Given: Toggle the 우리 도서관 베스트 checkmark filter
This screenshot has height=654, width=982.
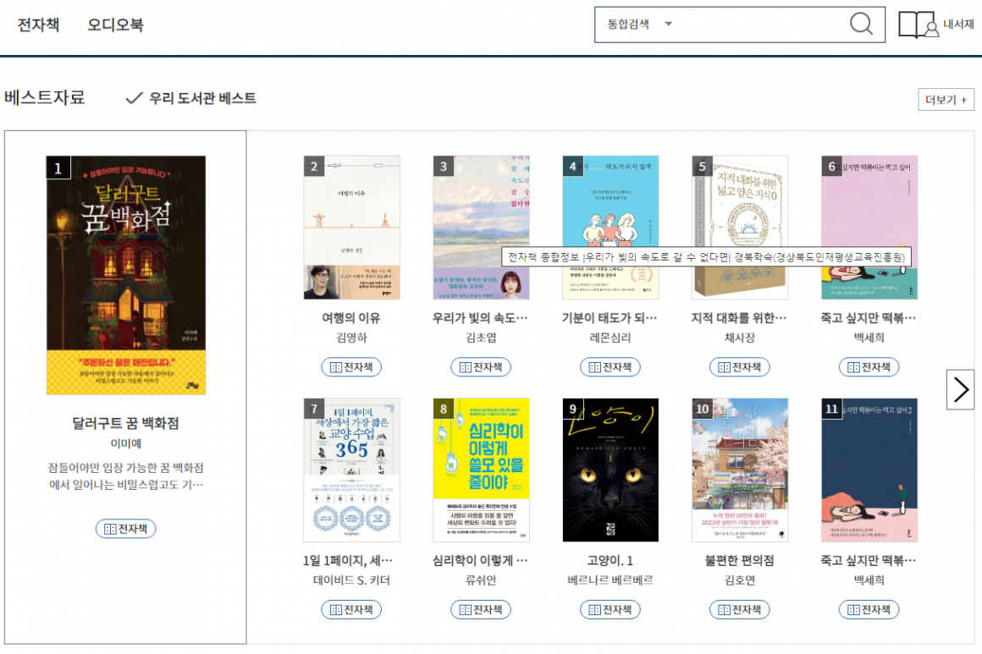Looking at the screenshot, I should click(x=190, y=98).
